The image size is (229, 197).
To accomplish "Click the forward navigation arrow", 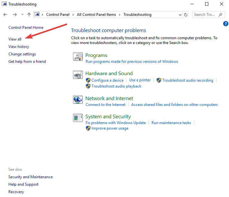I will coord(15,15).
